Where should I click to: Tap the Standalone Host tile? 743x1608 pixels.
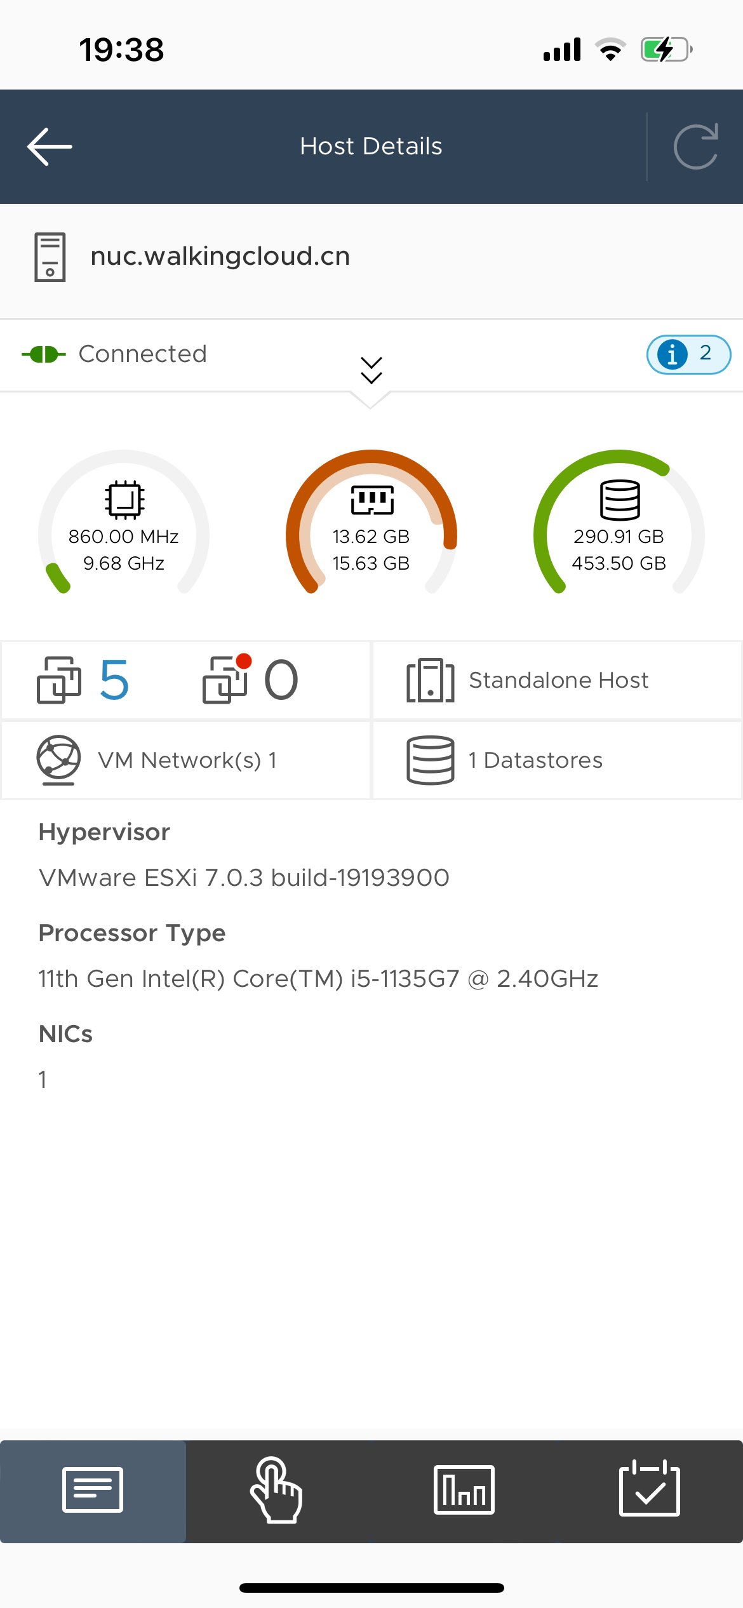point(558,680)
